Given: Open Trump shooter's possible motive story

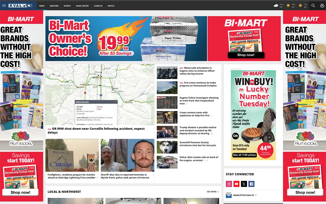Looking at the screenshot, I should (198, 130).
